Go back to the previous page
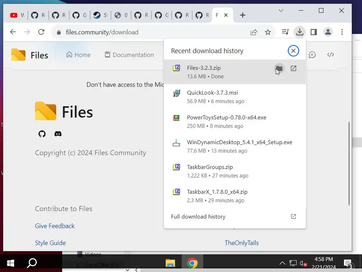Image resolution: width=362 pixels, height=272 pixels. click(x=13, y=32)
